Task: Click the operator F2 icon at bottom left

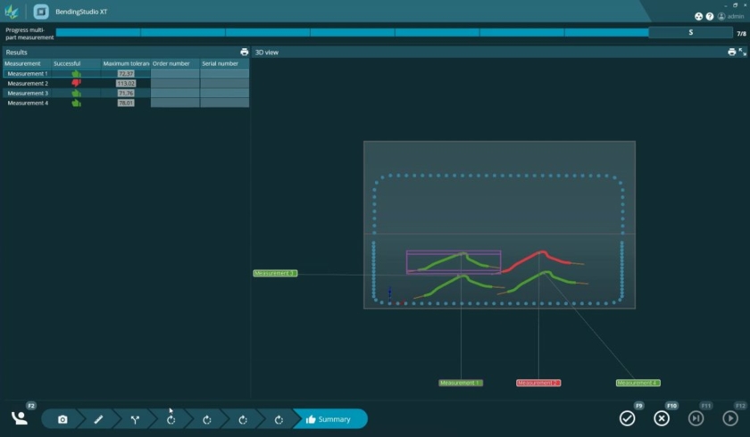Action: coord(20,418)
